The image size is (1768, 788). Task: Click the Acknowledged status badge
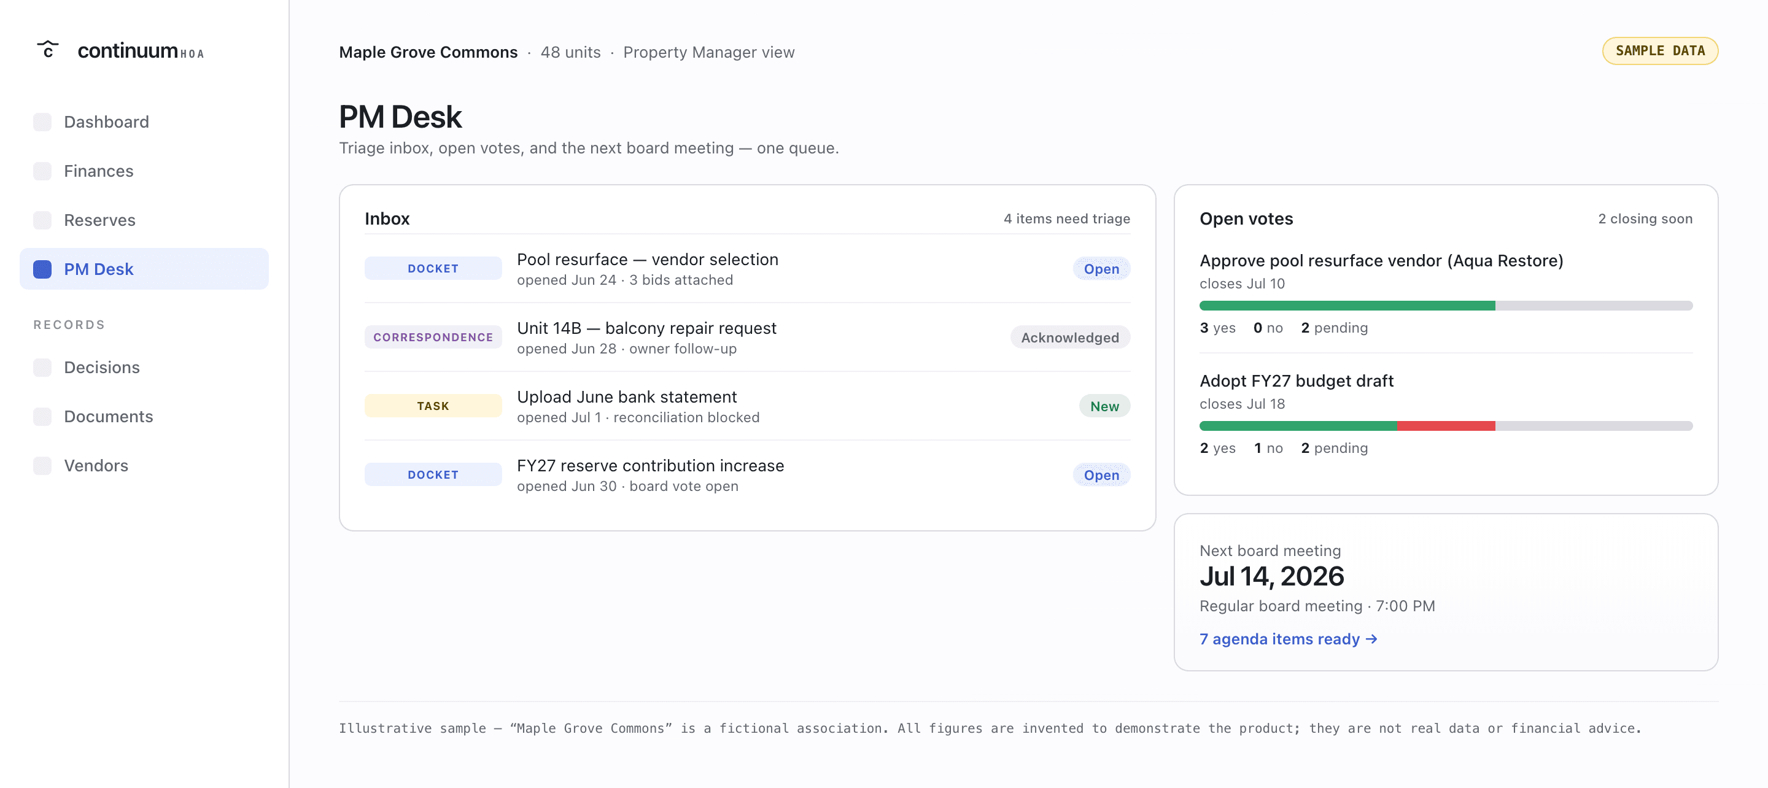pos(1069,338)
